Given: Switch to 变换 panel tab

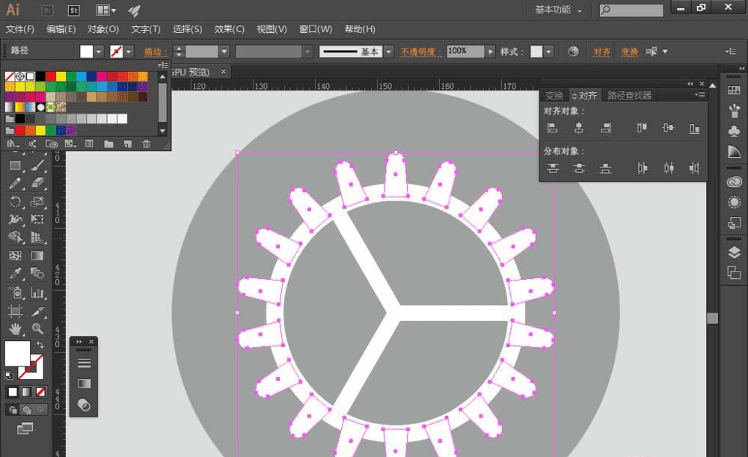Looking at the screenshot, I should (554, 96).
